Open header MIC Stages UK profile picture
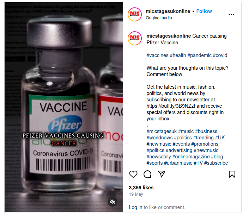Viewport: 243px width, 214px height. [135, 14]
